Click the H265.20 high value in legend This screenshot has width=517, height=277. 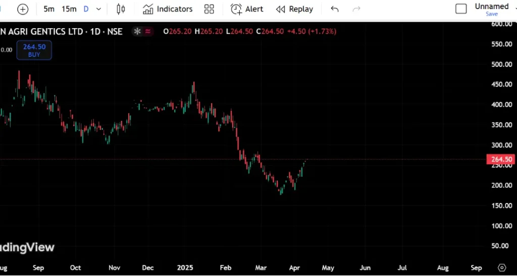point(209,31)
